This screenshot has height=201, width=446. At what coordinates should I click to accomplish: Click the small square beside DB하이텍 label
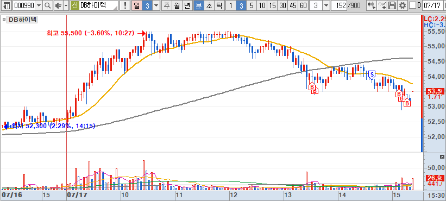[x=4, y=20]
